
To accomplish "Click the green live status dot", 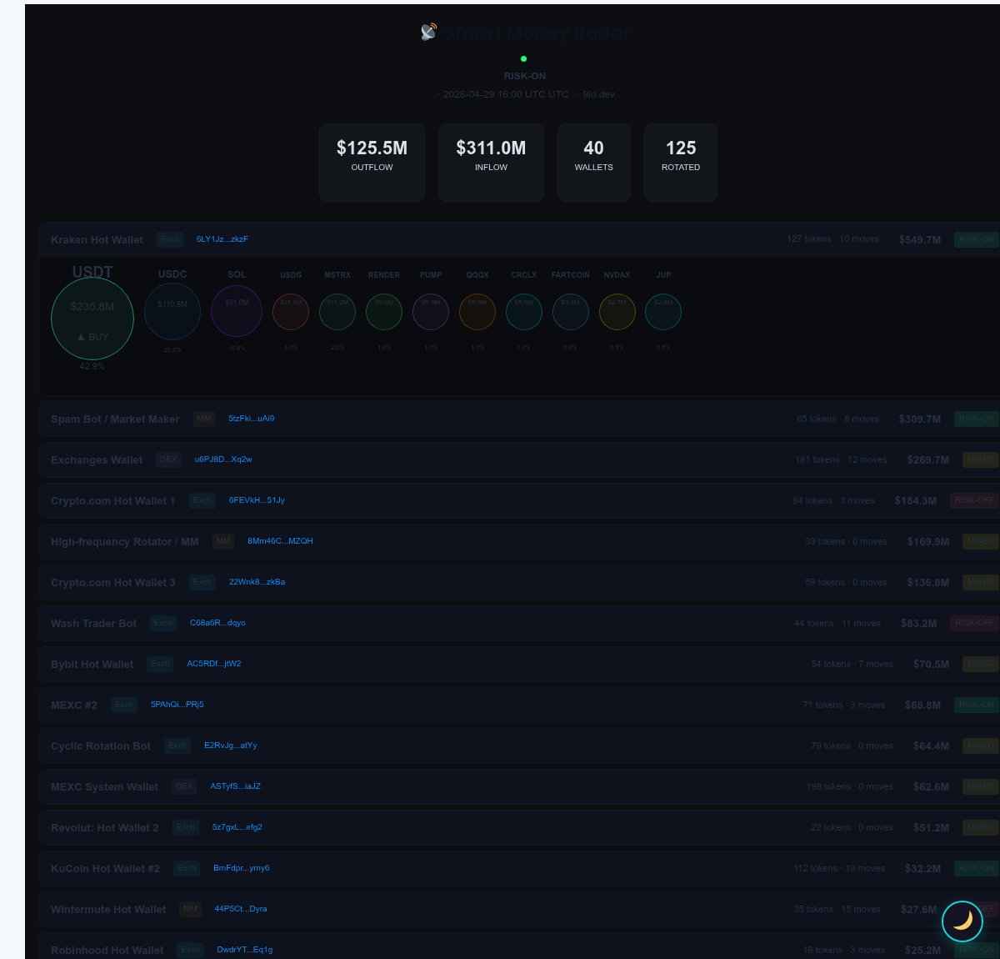I will pyautogui.click(x=523, y=59).
